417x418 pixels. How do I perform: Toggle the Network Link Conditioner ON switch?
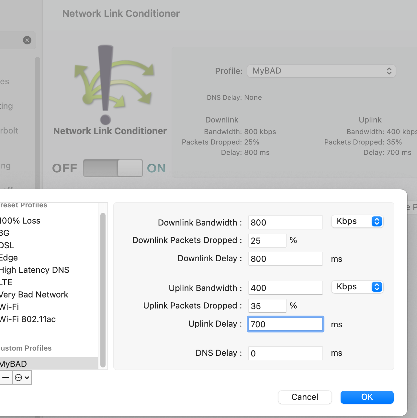click(113, 168)
